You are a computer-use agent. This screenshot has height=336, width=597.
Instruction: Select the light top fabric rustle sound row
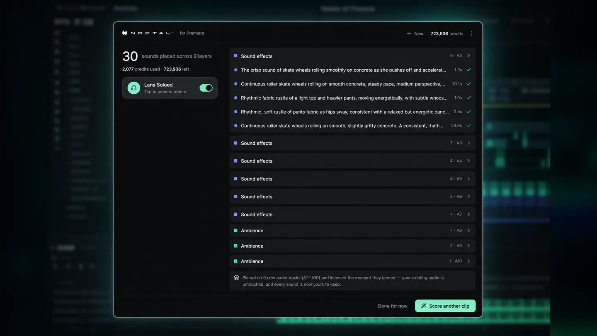[x=352, y=98]
